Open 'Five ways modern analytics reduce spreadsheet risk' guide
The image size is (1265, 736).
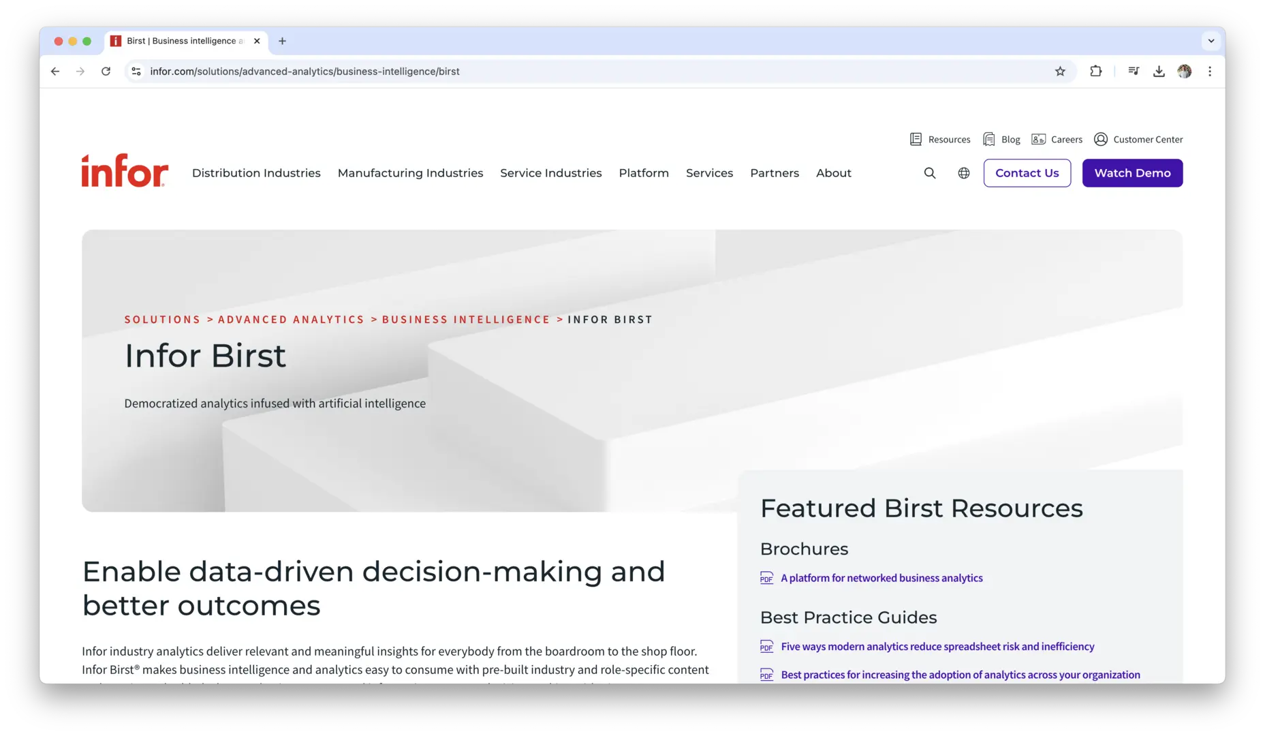[937, 647]
